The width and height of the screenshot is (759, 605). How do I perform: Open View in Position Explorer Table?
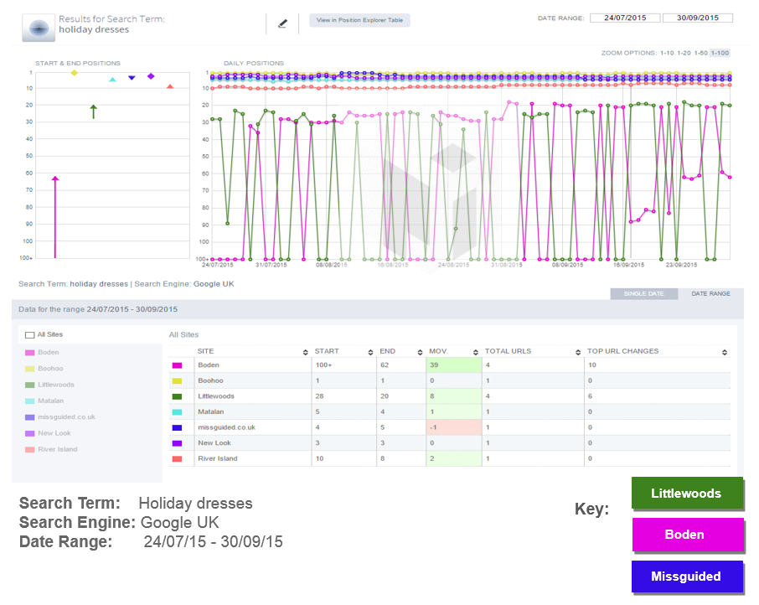click(x=359, y=20)
